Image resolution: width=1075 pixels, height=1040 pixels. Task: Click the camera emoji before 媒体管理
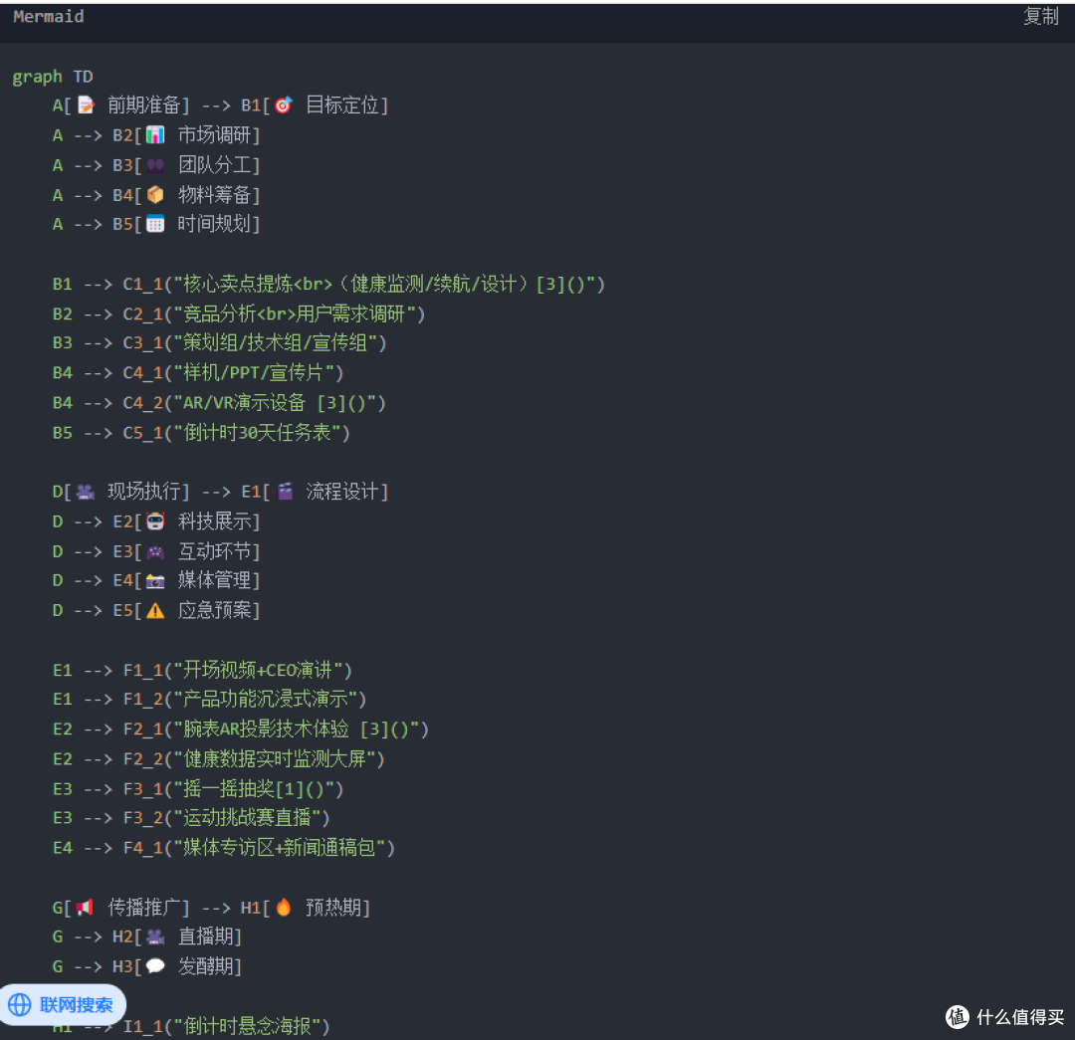click(155, 581)
